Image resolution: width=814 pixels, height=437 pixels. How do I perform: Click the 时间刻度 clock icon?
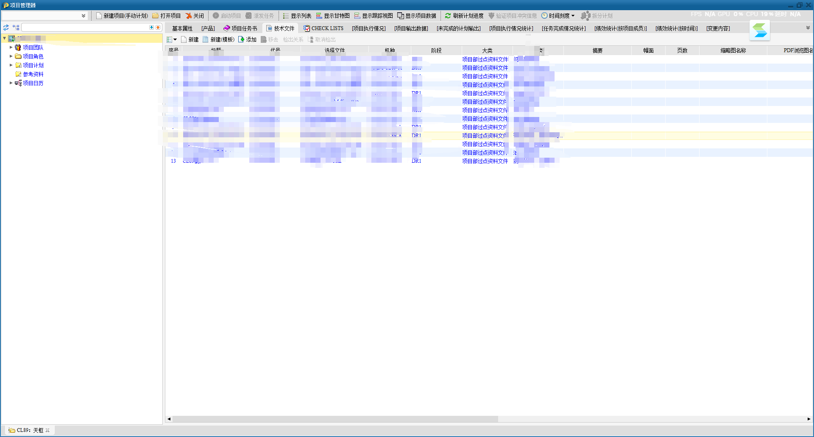[544, 16]
